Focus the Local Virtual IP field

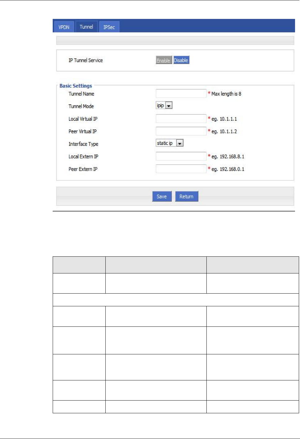(x=181, y=119)
